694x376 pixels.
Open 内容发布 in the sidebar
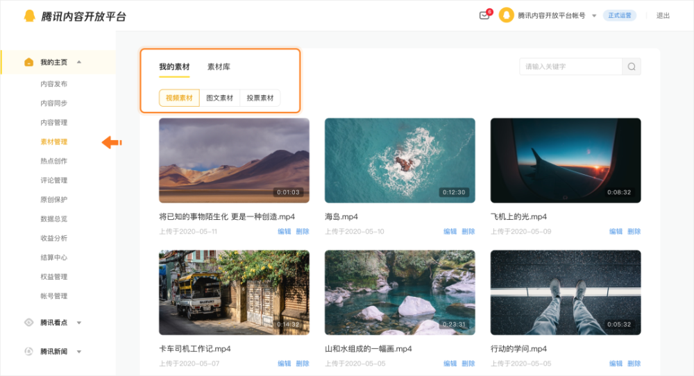[54, 84]
